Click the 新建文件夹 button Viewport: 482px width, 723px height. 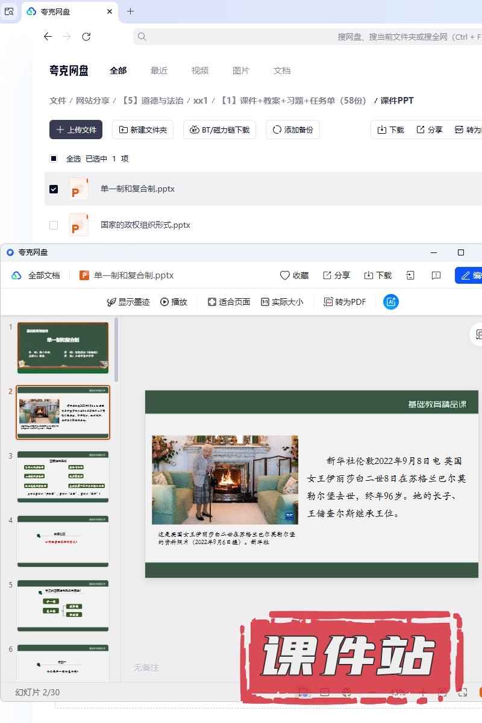click(143, 130)
